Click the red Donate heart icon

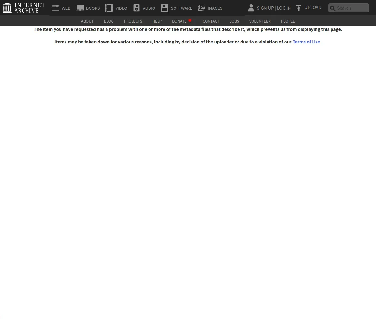tap(190, 21)
